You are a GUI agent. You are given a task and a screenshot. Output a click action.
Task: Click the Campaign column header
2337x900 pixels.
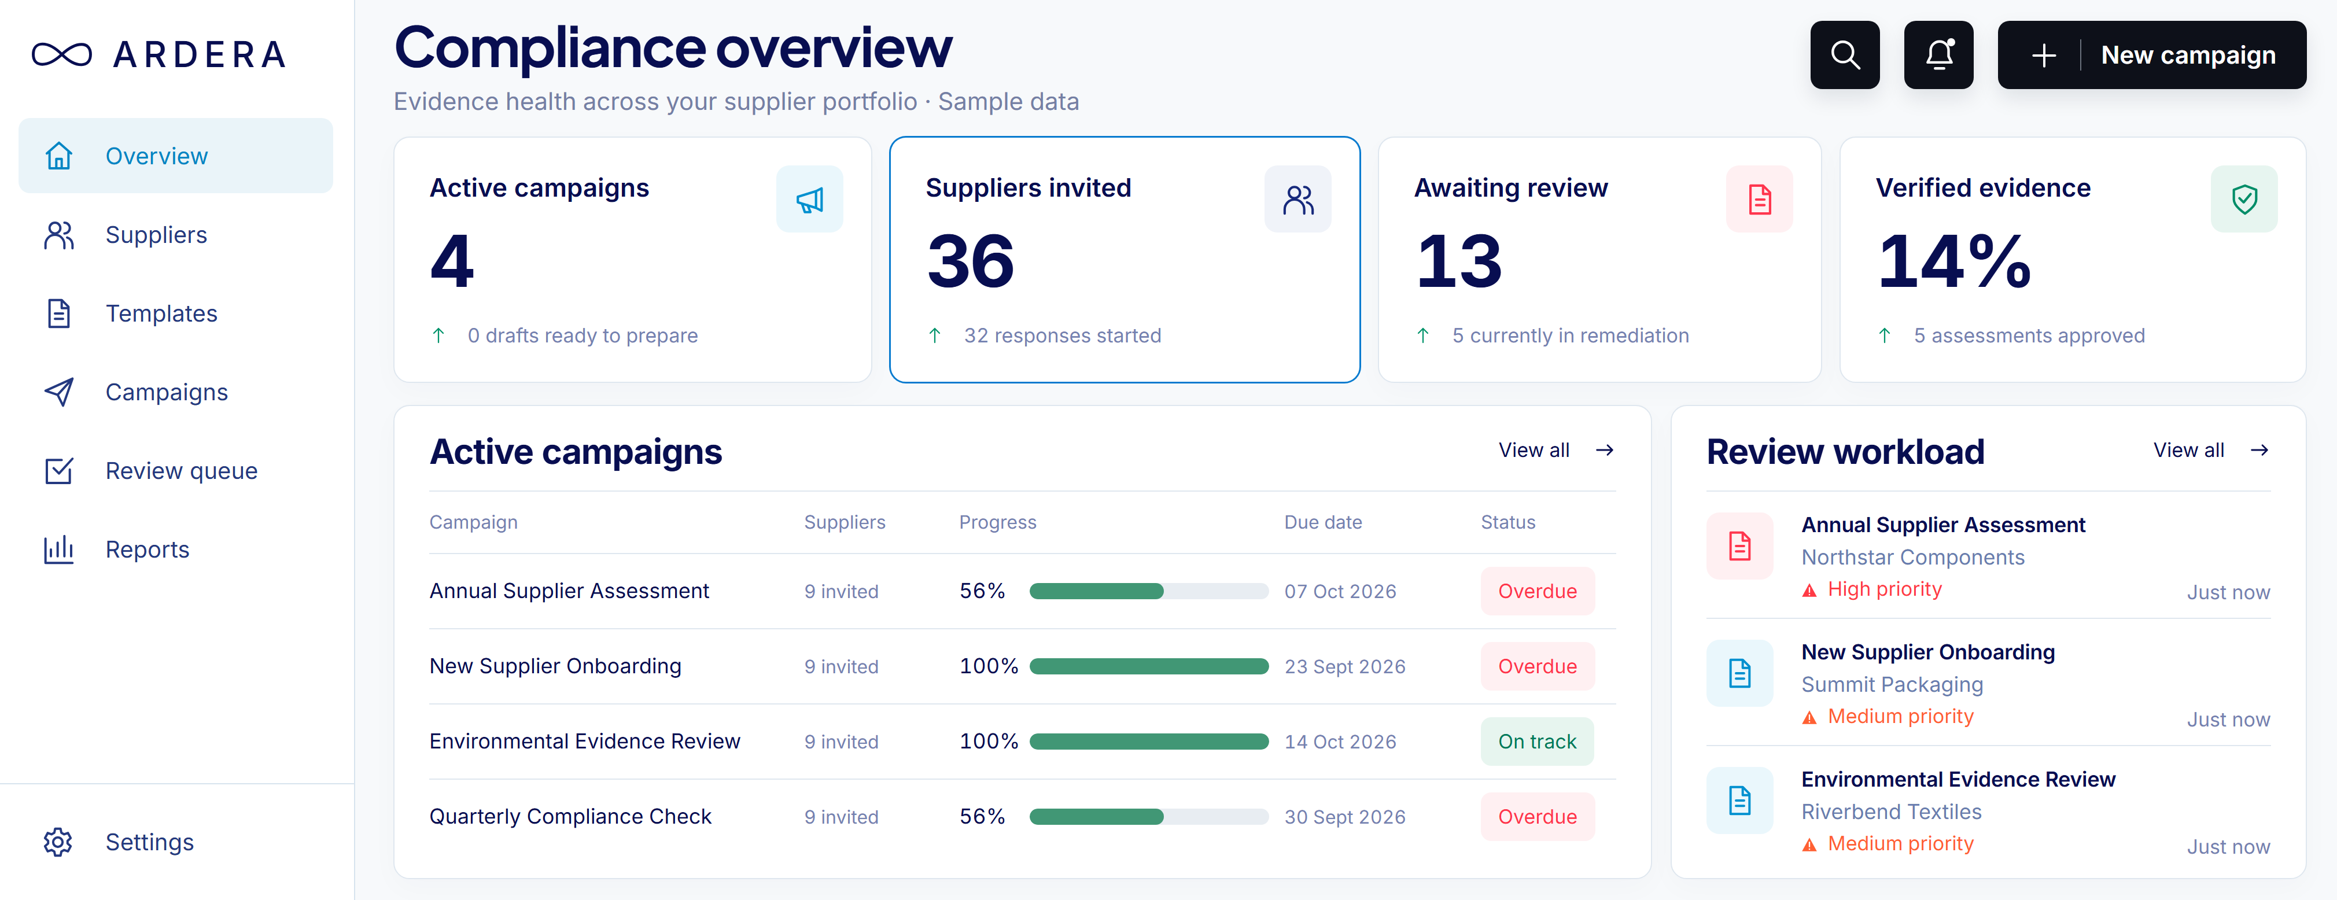pos(474,522)
